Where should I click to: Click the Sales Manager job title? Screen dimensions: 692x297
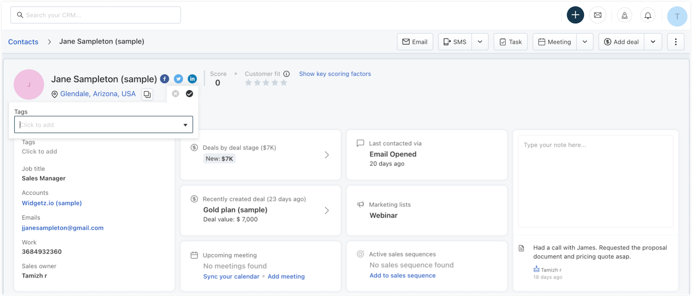tap(44, 178)
